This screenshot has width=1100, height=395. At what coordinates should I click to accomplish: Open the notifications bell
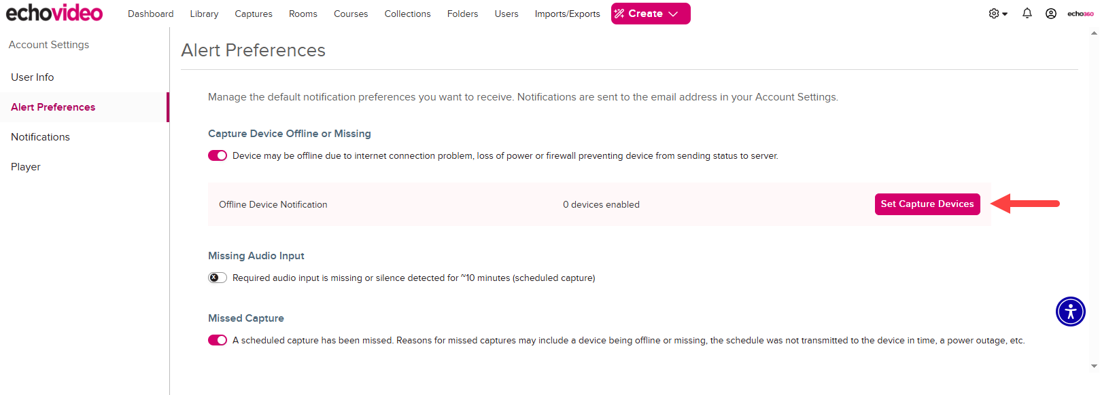coord(1027,14)
